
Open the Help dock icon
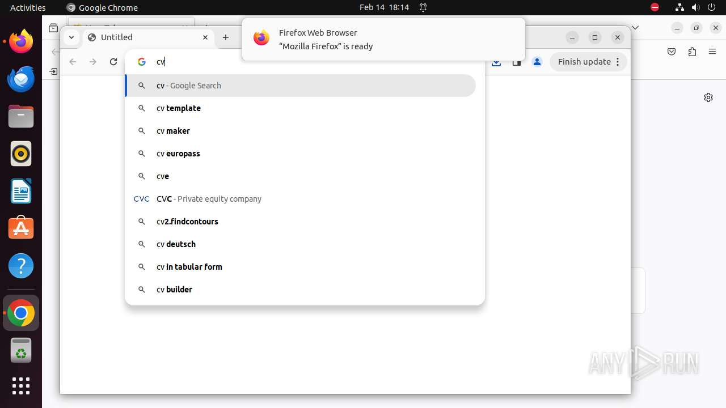point(21,266)
